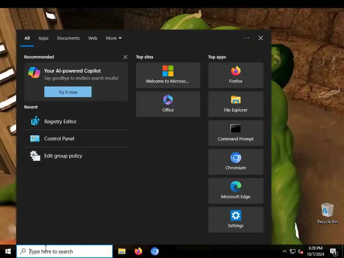
Task: Open Office top site tile
Action: [168, 104]
